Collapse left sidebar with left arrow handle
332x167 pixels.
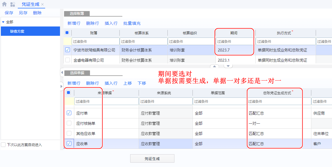[x=62, y=72]
